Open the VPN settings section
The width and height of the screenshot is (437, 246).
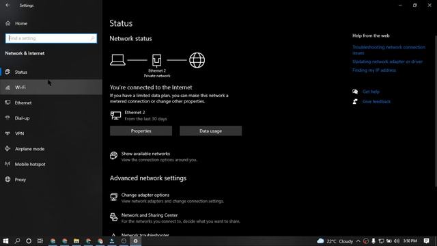point(51,133)
